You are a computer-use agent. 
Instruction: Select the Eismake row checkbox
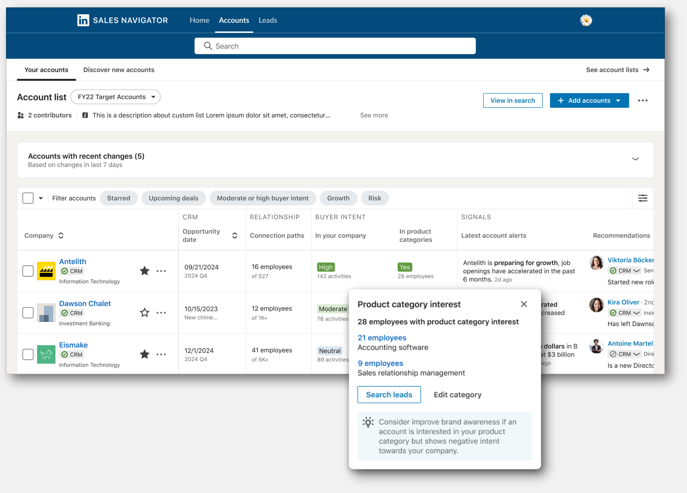28,354
